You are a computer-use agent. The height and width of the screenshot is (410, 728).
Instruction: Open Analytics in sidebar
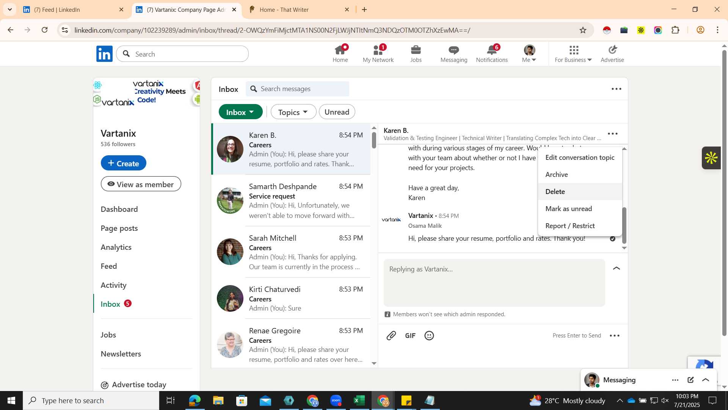[x=116, y=247]
